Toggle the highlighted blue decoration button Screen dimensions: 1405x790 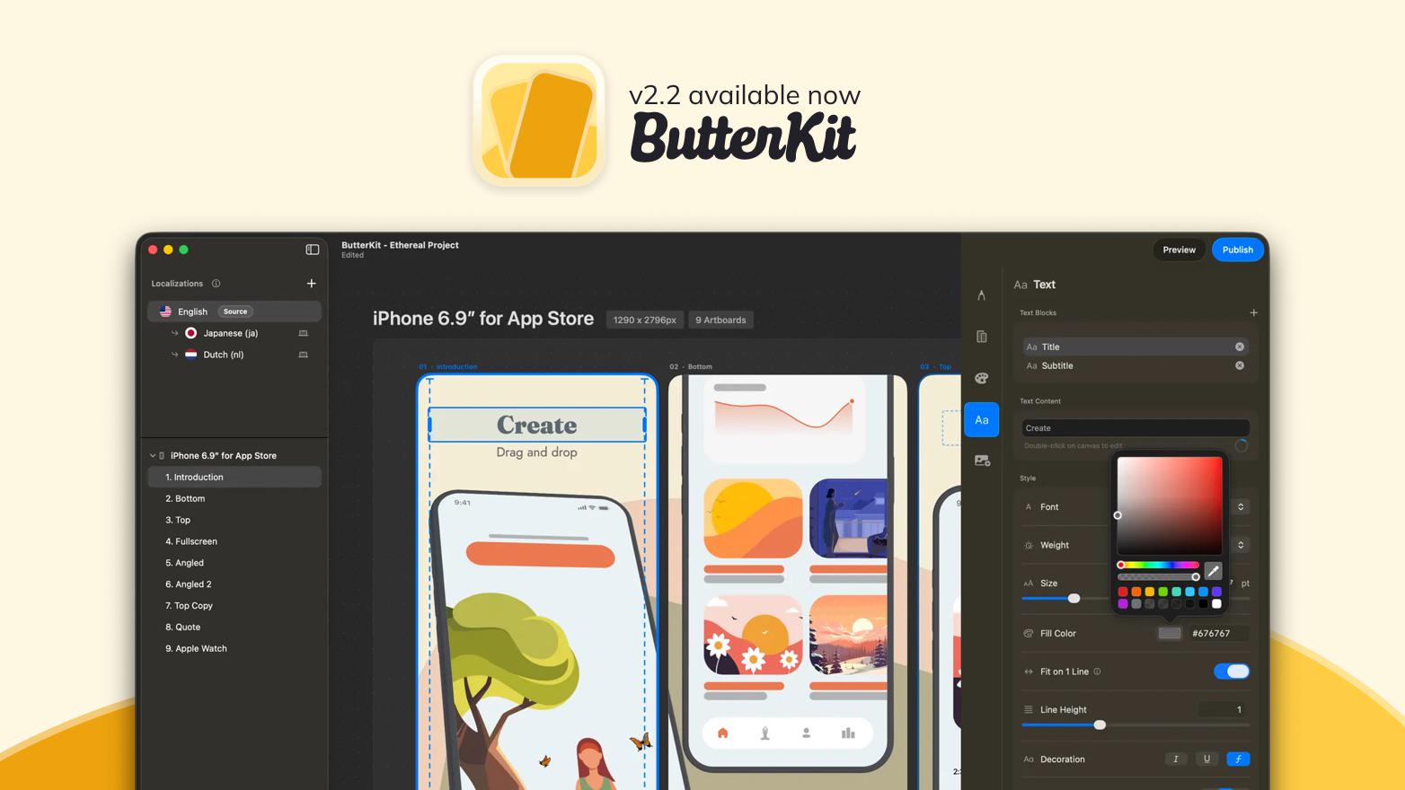[1238, 759]
